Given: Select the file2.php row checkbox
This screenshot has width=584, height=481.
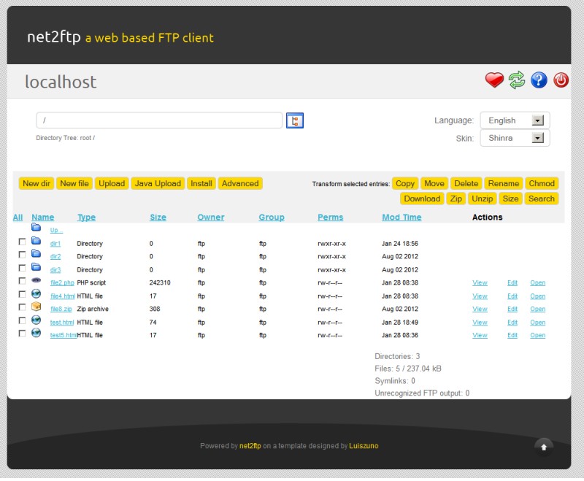Looking at the screenshot, I should (x=22, y=281).
